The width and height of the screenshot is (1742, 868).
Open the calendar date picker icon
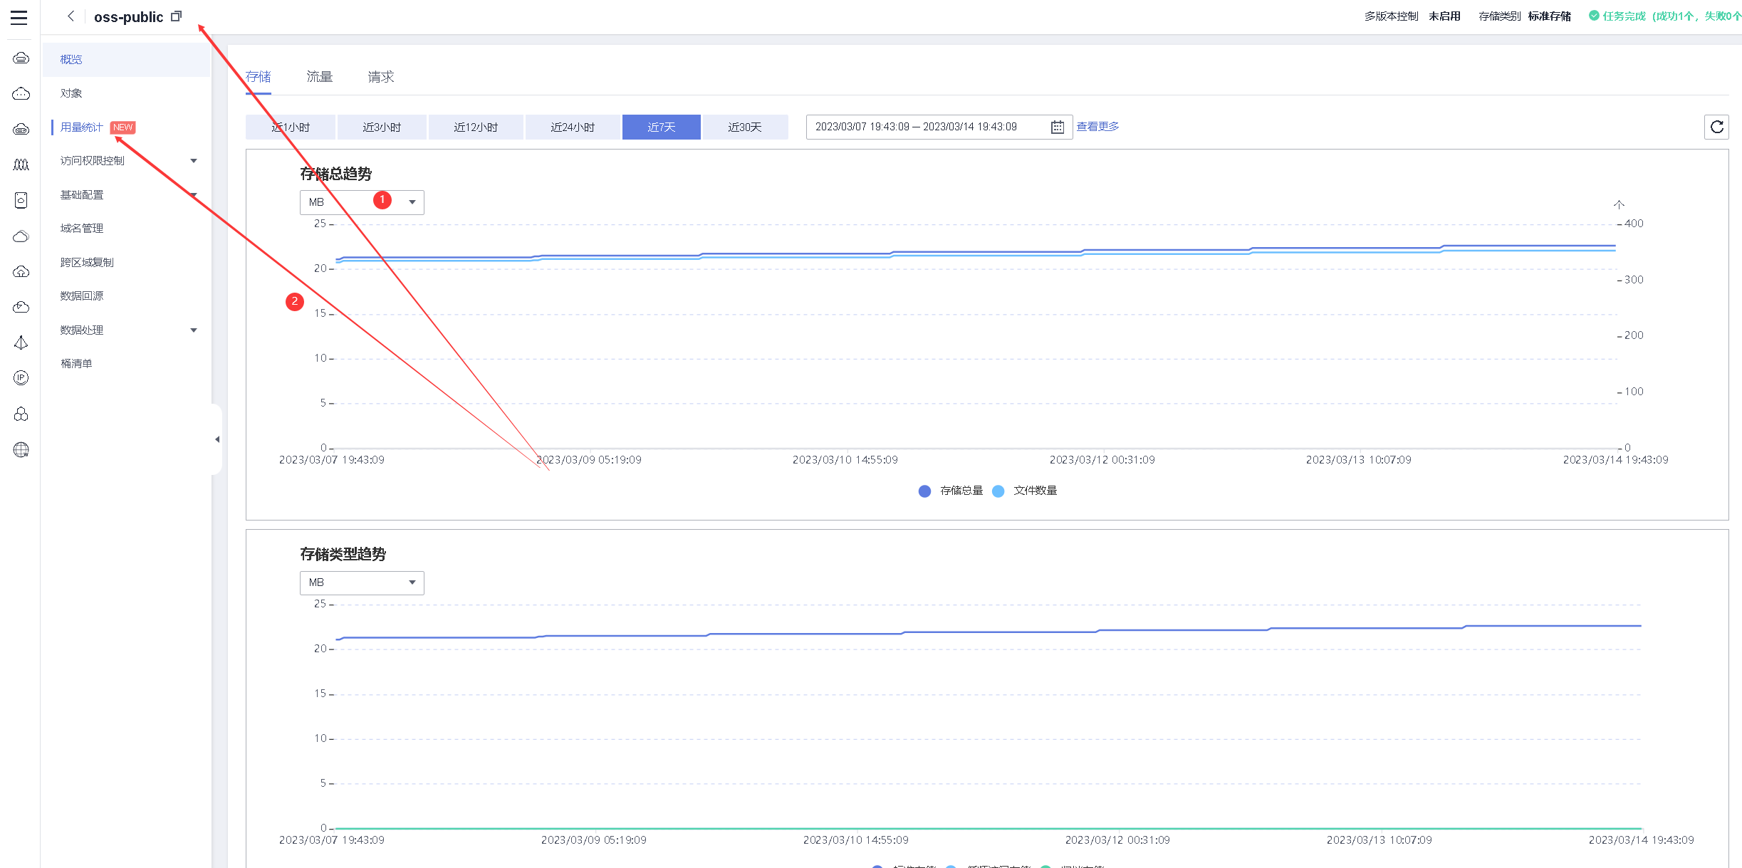(1057, 127)
